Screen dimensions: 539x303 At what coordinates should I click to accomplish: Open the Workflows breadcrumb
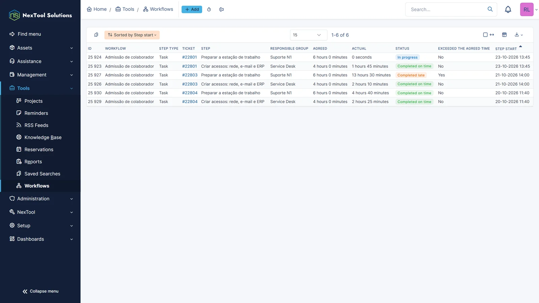[x=158, y=9]
